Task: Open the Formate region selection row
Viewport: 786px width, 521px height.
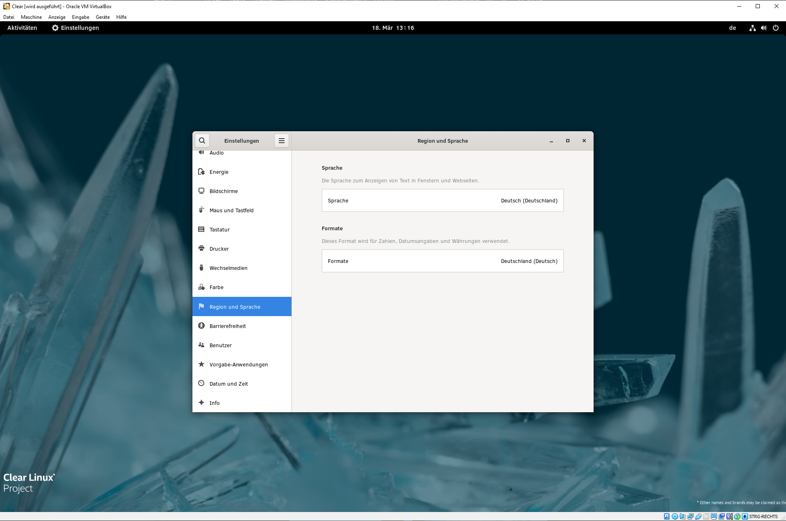Action: point(442,261)
